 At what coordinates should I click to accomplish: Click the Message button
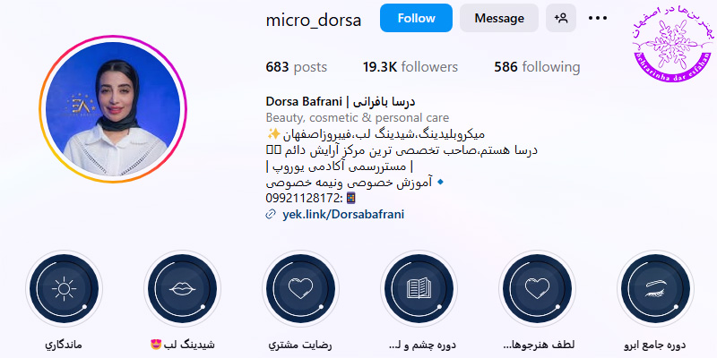499,18
